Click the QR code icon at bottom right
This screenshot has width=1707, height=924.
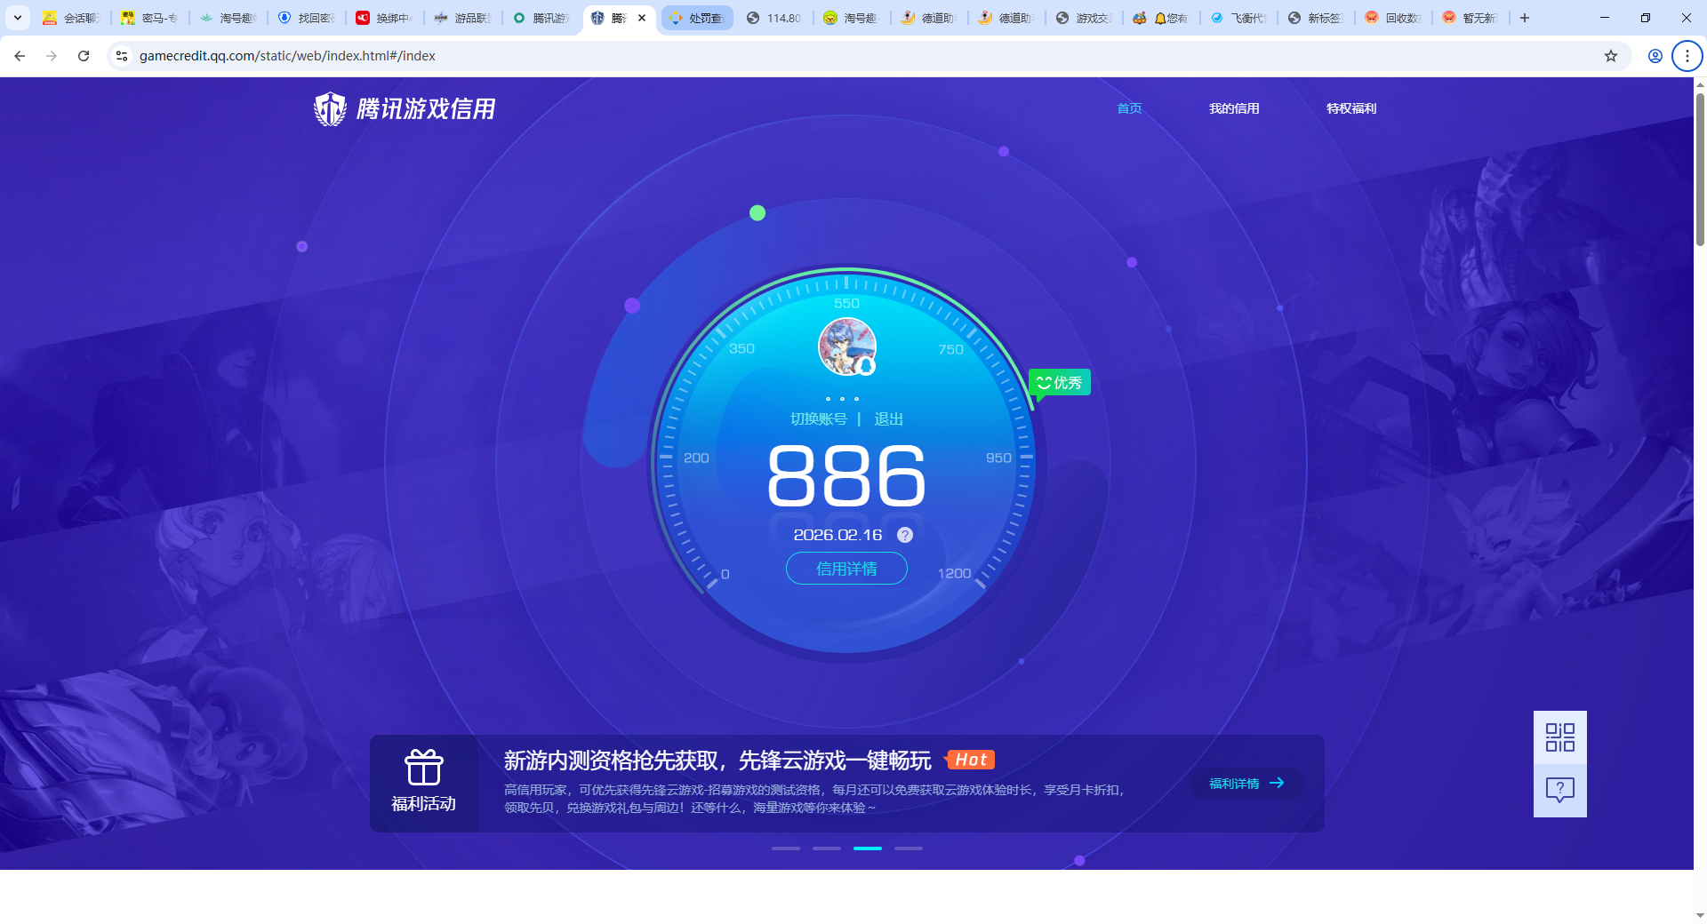1559,736
